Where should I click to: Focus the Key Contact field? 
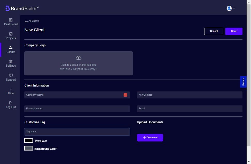pyautogui.click(x=189, y=95)
